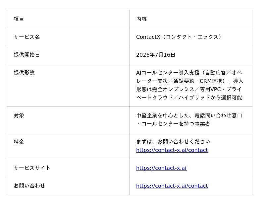
Task: Click the まずは、お問い合わせください text
Action: [x=173, y=142]
